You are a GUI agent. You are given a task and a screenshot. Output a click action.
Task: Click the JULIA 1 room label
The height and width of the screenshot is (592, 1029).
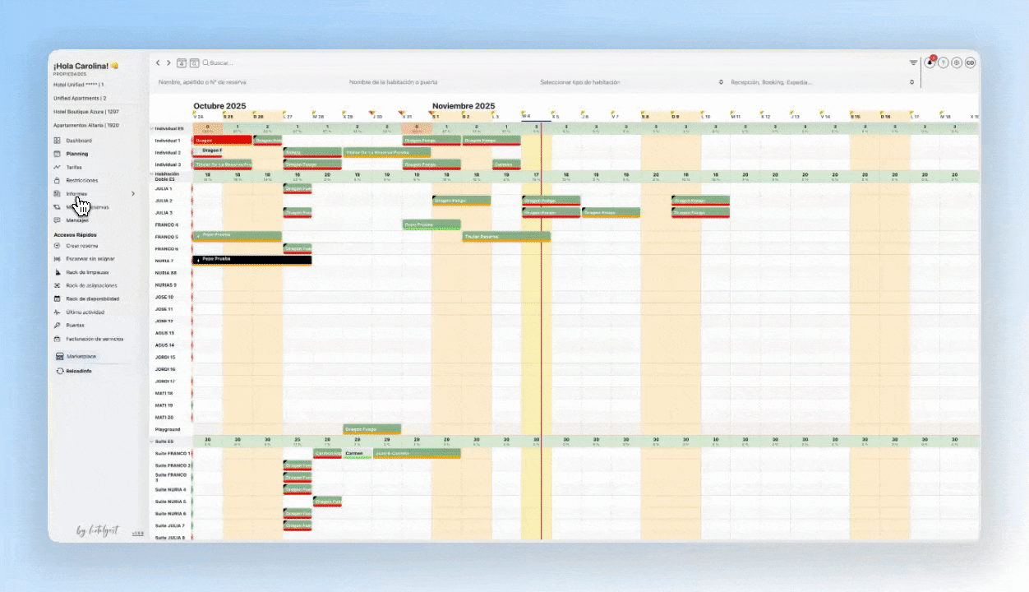(x=164, y=188)
